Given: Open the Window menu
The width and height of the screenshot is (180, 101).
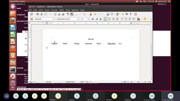Looking at the screenshot, I should pyautogui.click(x=75, y=10).
